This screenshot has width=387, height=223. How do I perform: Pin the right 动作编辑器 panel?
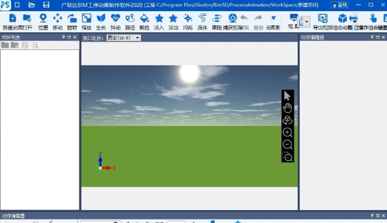point(372,37)
